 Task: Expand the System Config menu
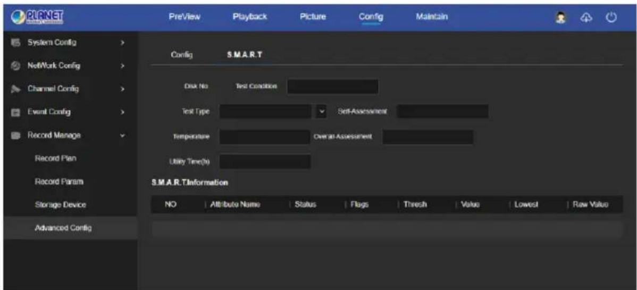coord(123,42)
